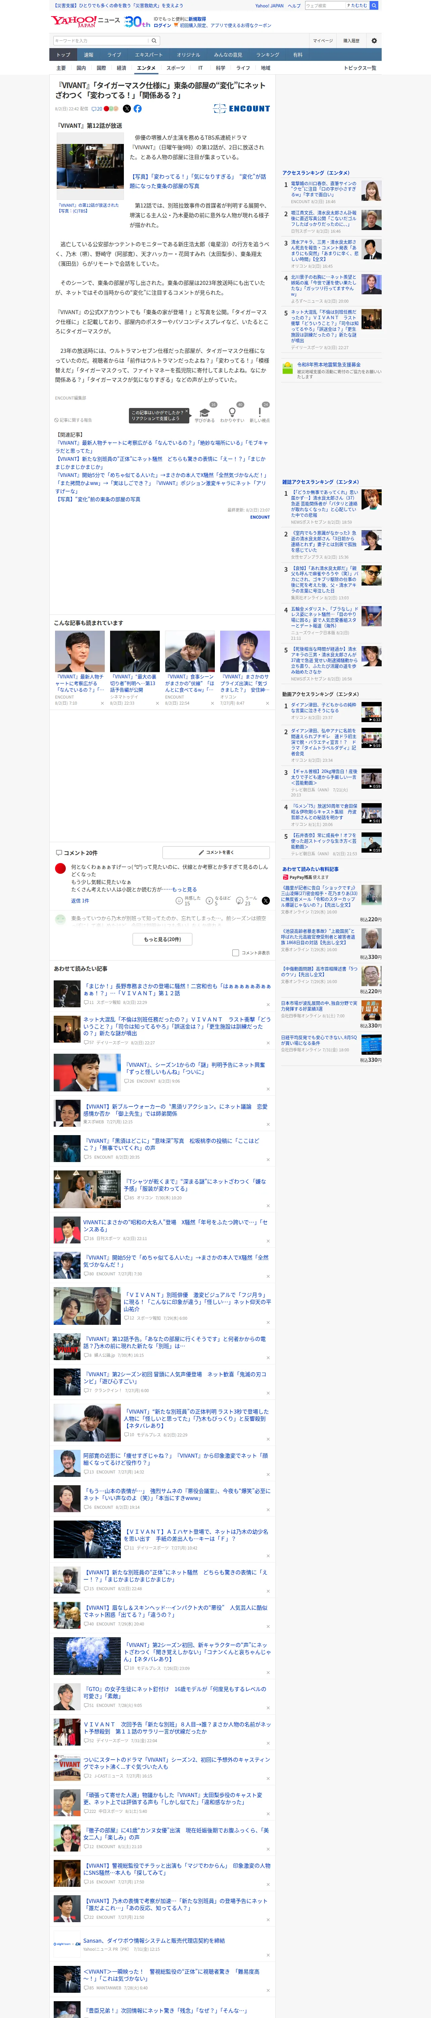Share the article on X
This screenshot has width=431, height=2018.
click(127, 109)
